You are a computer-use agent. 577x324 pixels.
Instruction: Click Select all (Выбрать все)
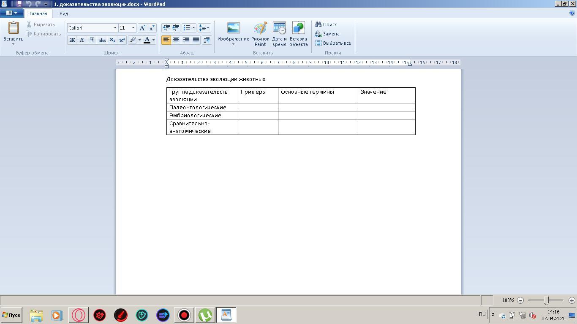coord(333,43)
